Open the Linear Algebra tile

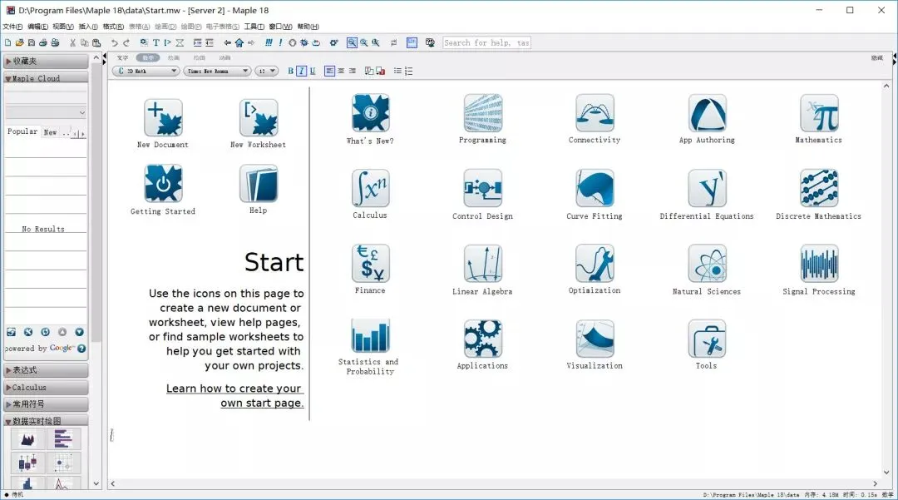coord(483,264)
